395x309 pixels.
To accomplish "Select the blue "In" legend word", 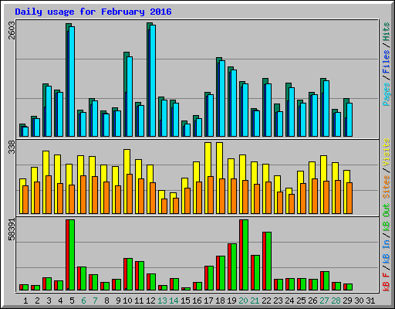I will [387, 243].
